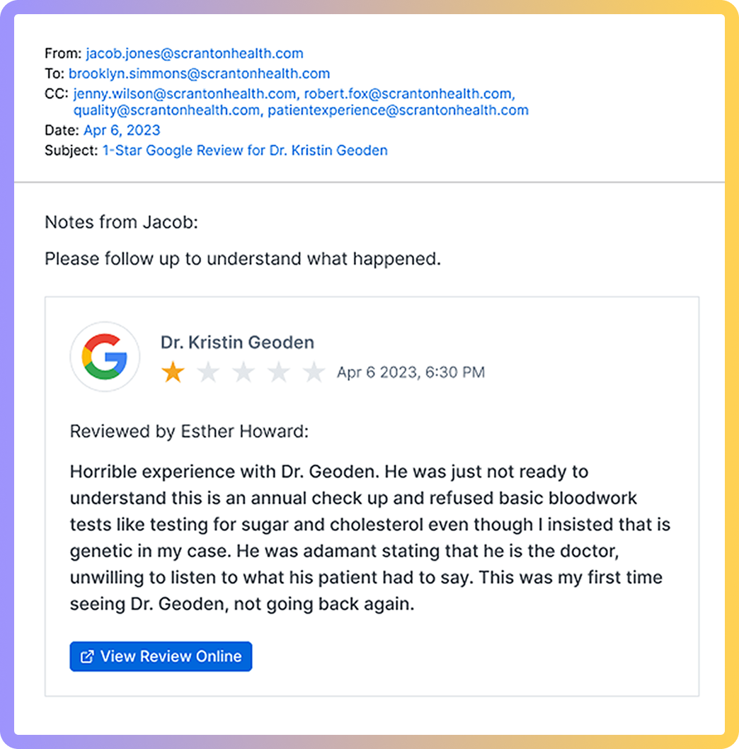Viewport: 739px width, 749px height.
Task: Click the filled orange first star
Action: click(173, 372)
